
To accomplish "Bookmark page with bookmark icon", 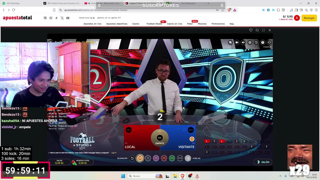I will [x=54, y=10].
